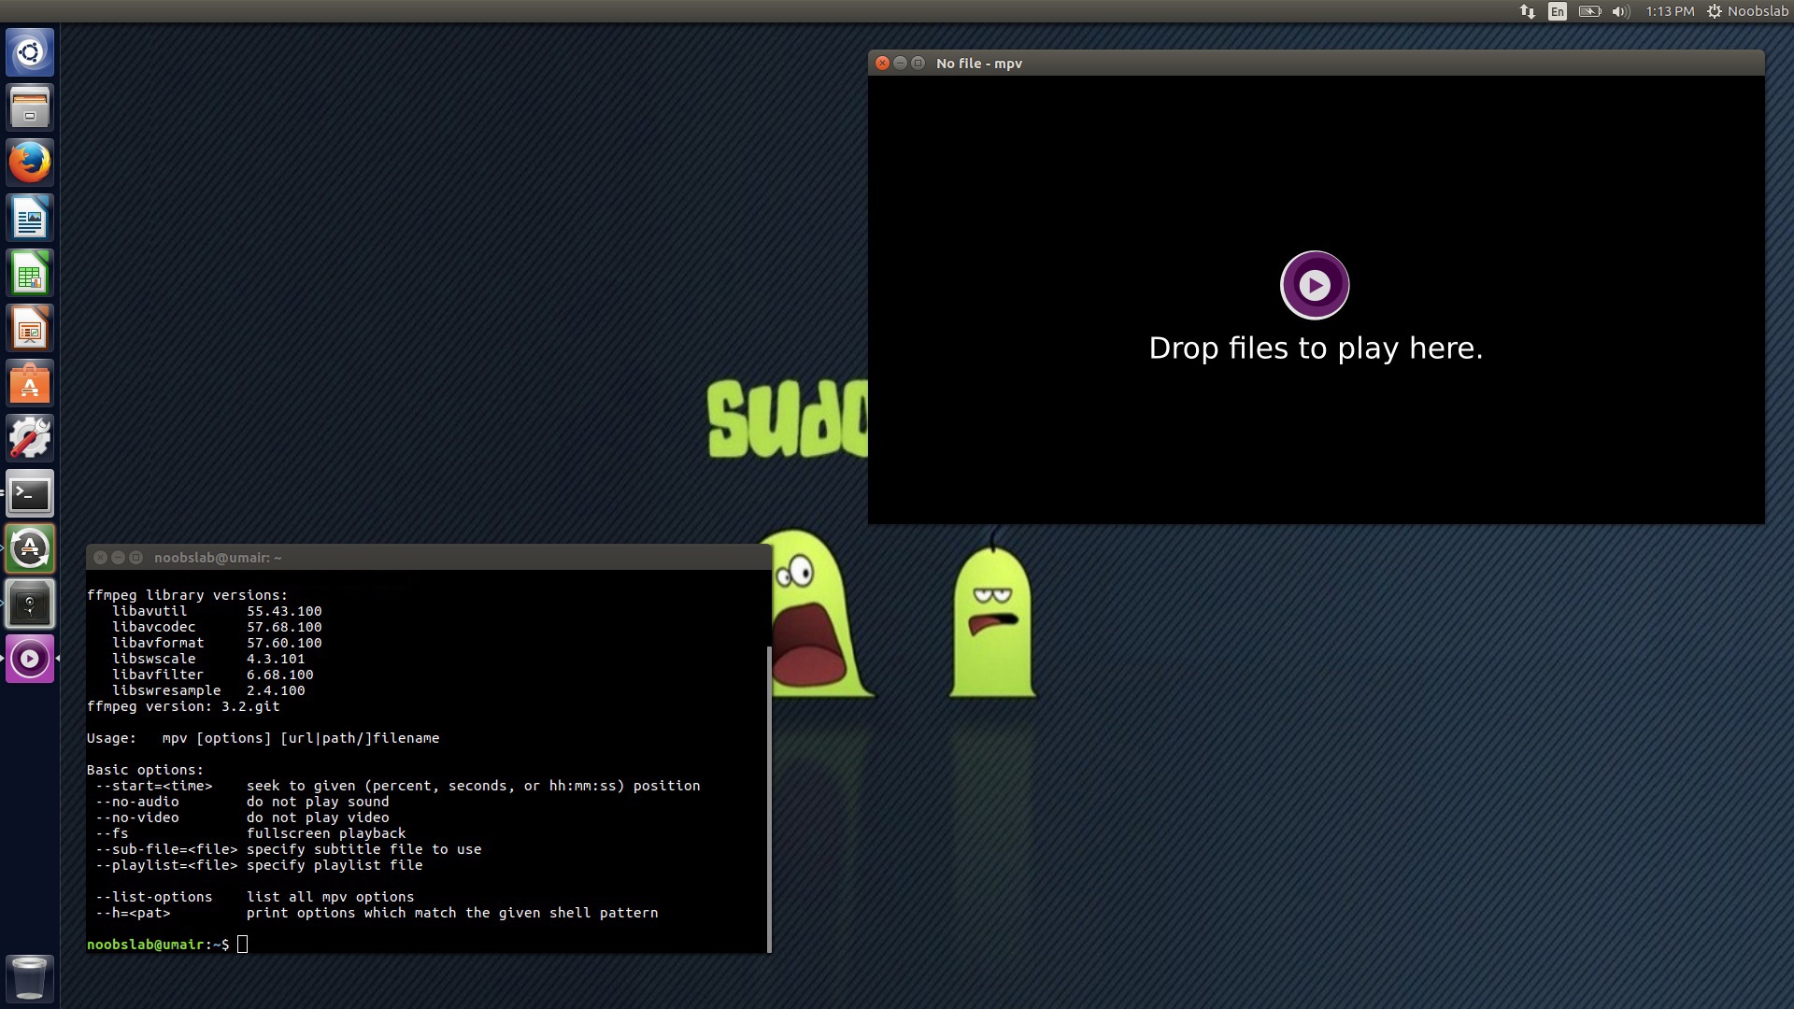Open Noobslab session menu
Screen dimensions: 1794x1009
click(1747, 11)
